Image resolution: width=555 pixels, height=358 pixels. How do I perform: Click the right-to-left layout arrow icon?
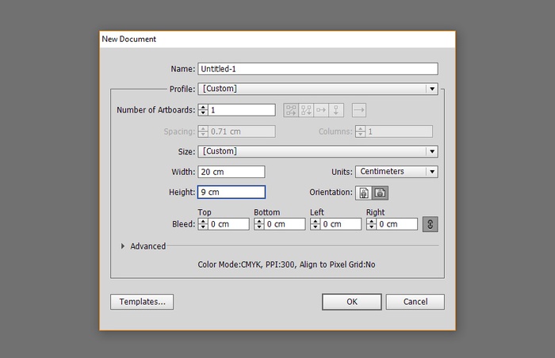(x=358, y=110)
